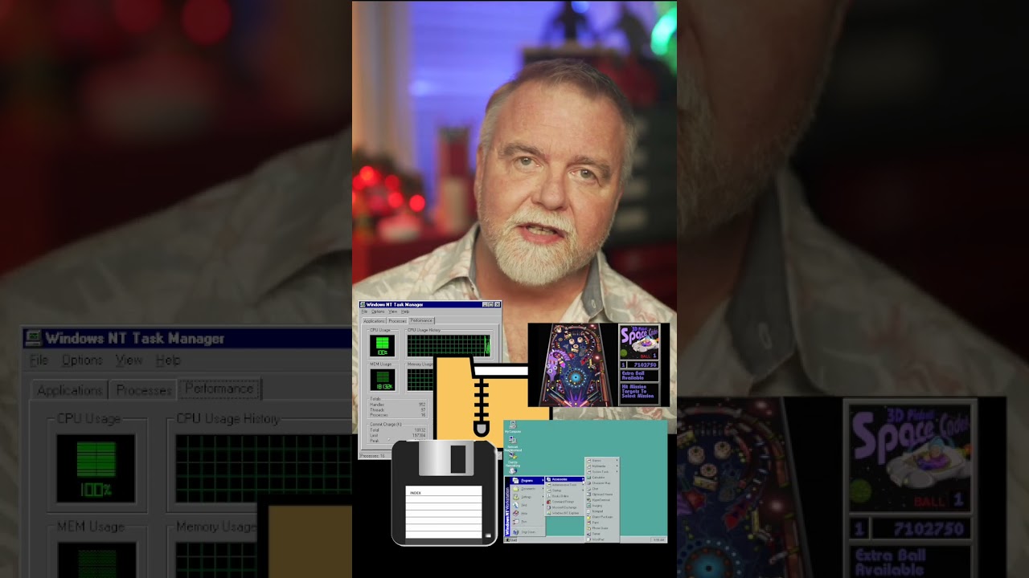Open Object Packager from Accessories menu

pos(602,517)
